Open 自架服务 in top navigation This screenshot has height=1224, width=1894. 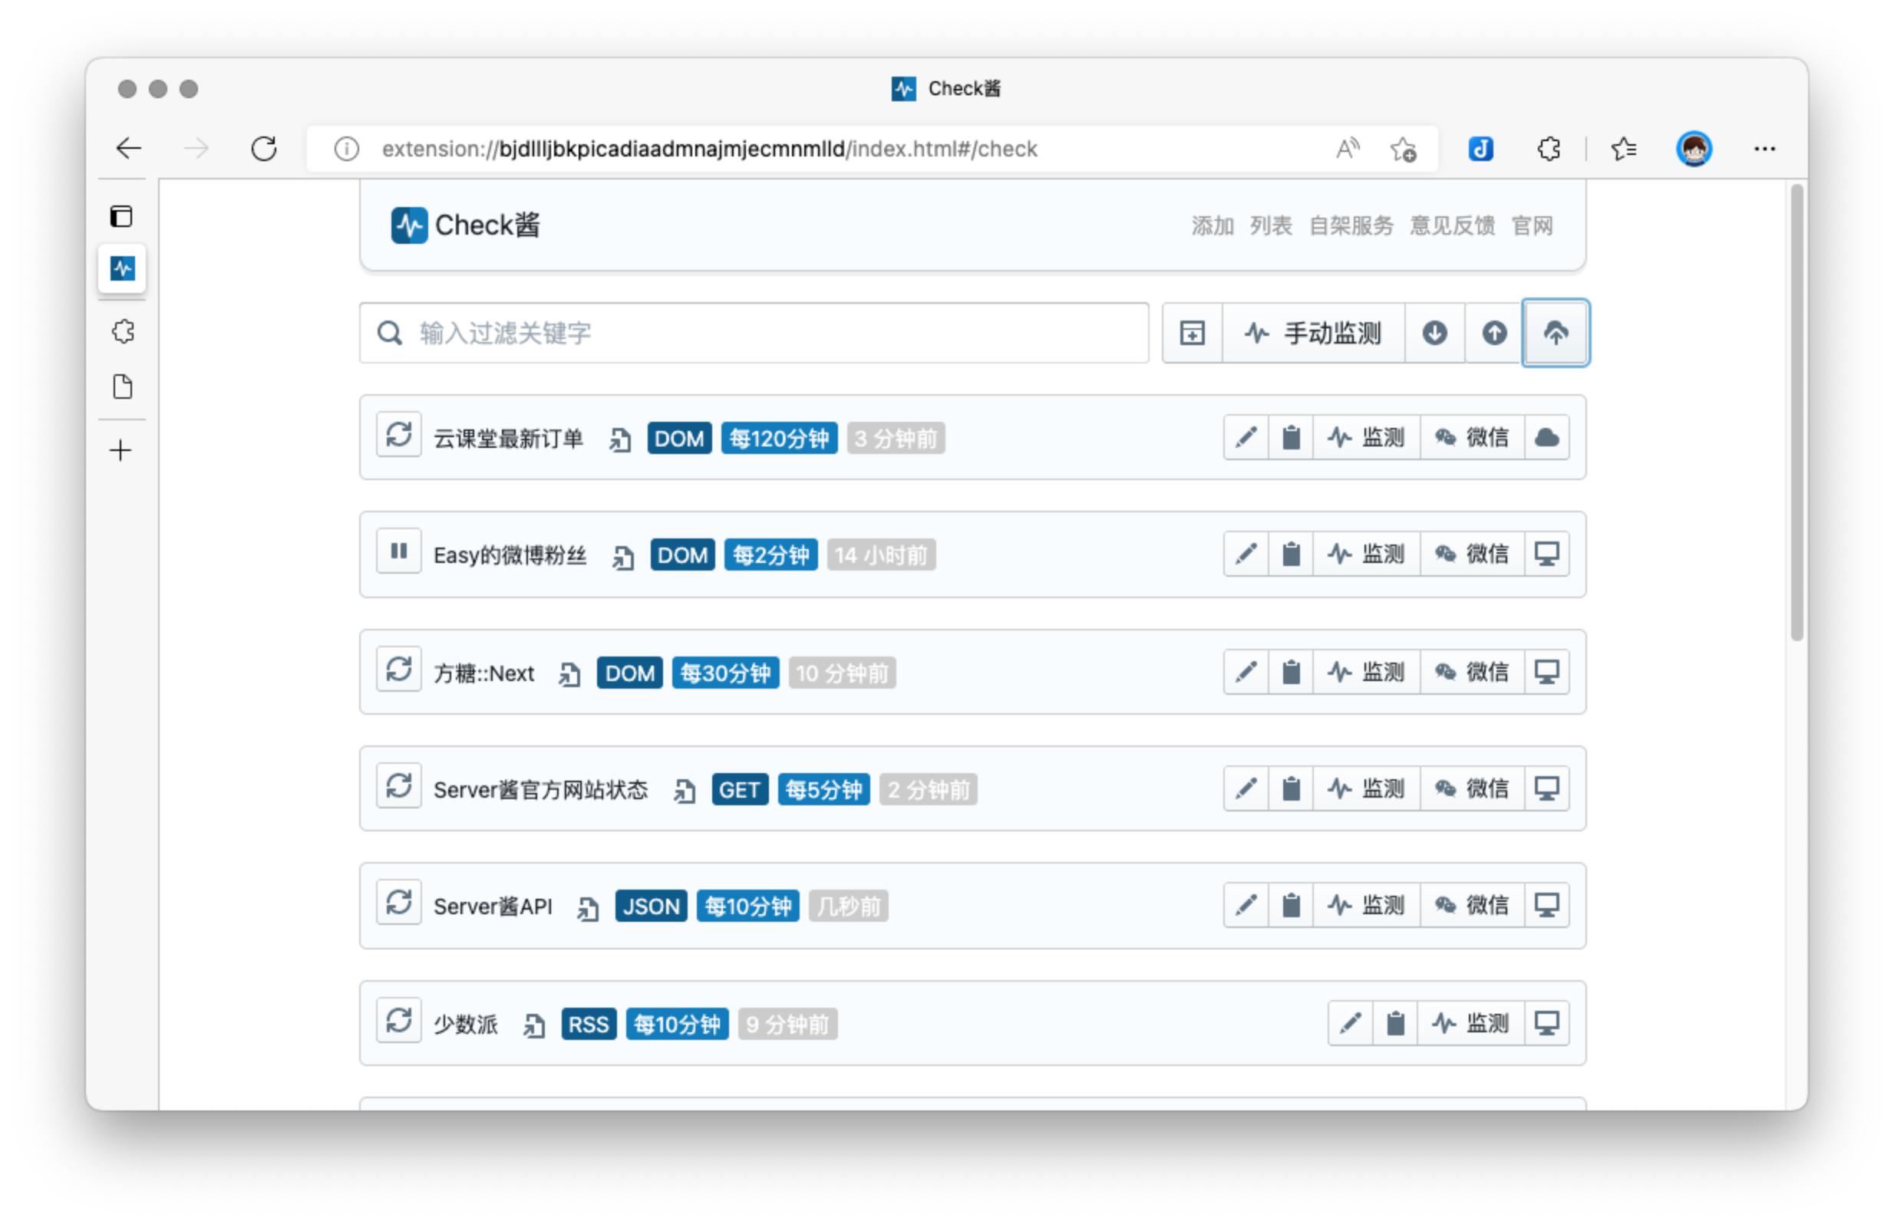coord(1350,225)
